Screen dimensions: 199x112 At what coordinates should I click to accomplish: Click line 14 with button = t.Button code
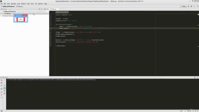(80, 40)
